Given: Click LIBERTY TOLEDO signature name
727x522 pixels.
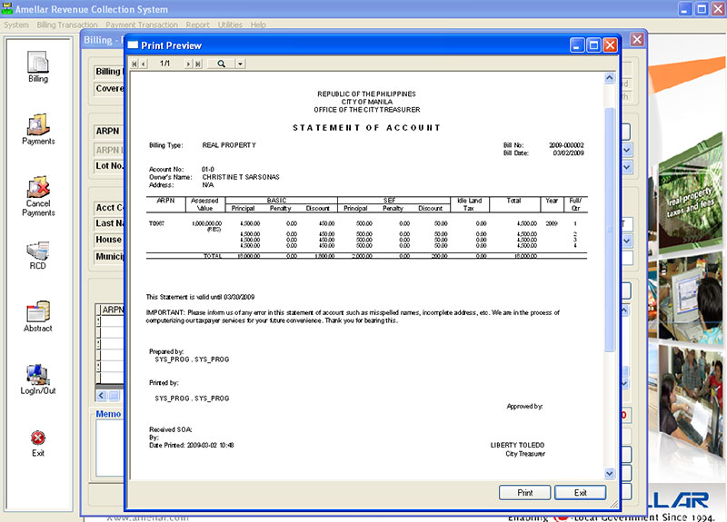Looking at the screenshot, I should (517, 445).
